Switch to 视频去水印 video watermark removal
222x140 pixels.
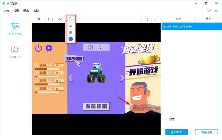15,52
